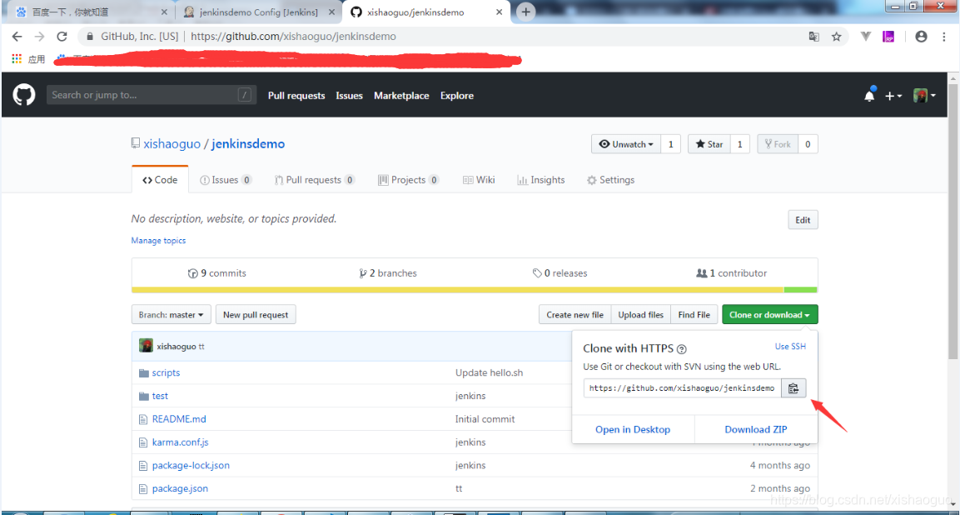View the stargazers count of 1
The image size is (960, 515).
(x=739, y=144)
